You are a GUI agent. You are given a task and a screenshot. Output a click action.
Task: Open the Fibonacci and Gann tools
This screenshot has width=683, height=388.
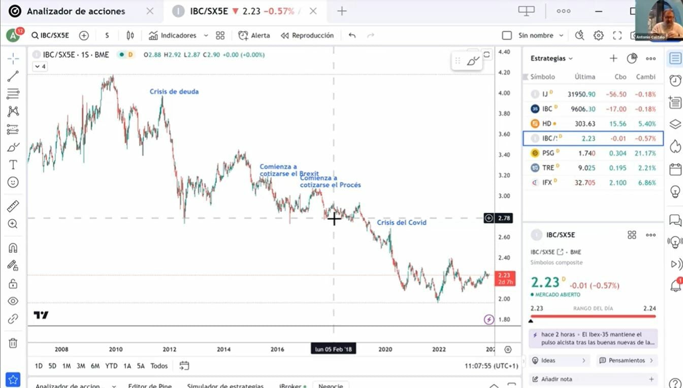tap(13, 94)
